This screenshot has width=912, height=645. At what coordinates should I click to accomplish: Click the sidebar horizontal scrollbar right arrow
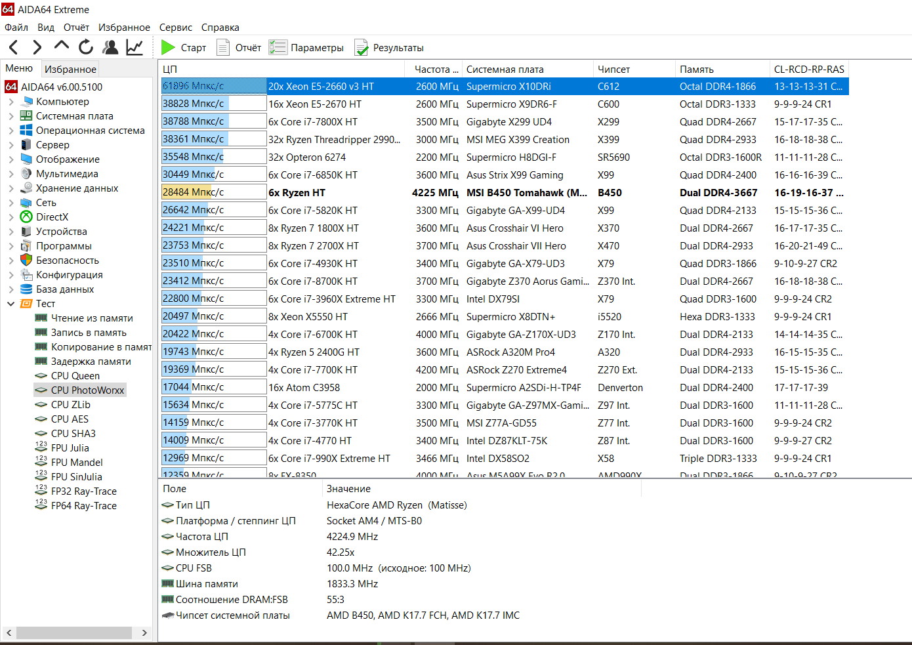coord(144,633)
